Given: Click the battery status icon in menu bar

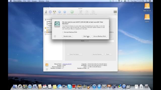Looking at the screenshot, I should tap(125, 1).
